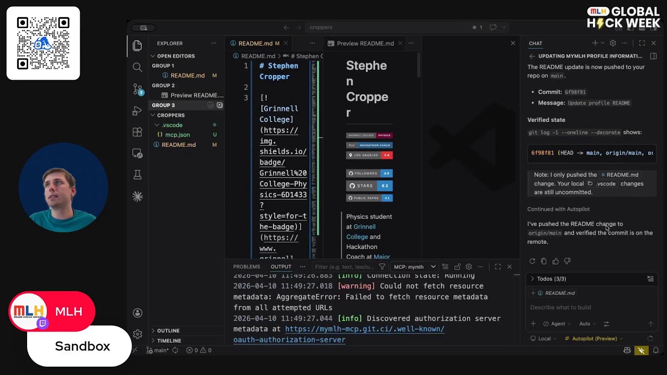Open Explorer more actions menu
The width and height of the screenshot is (667, 375).
[214, 43]
